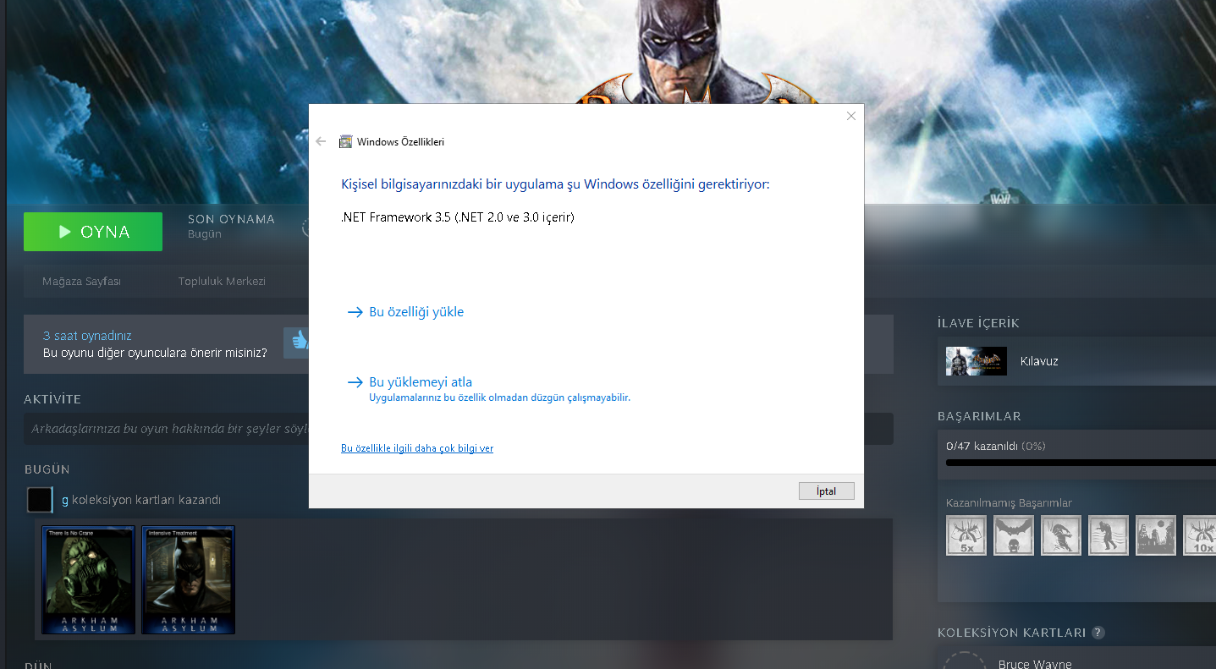Open the Kılavuz DLC thumbnail

click(977, 361)
